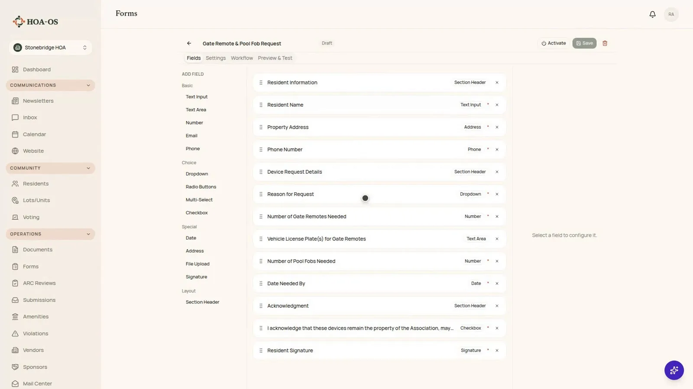Select the Reason for Request field row
693x389 pixels.
coord(379,194)
